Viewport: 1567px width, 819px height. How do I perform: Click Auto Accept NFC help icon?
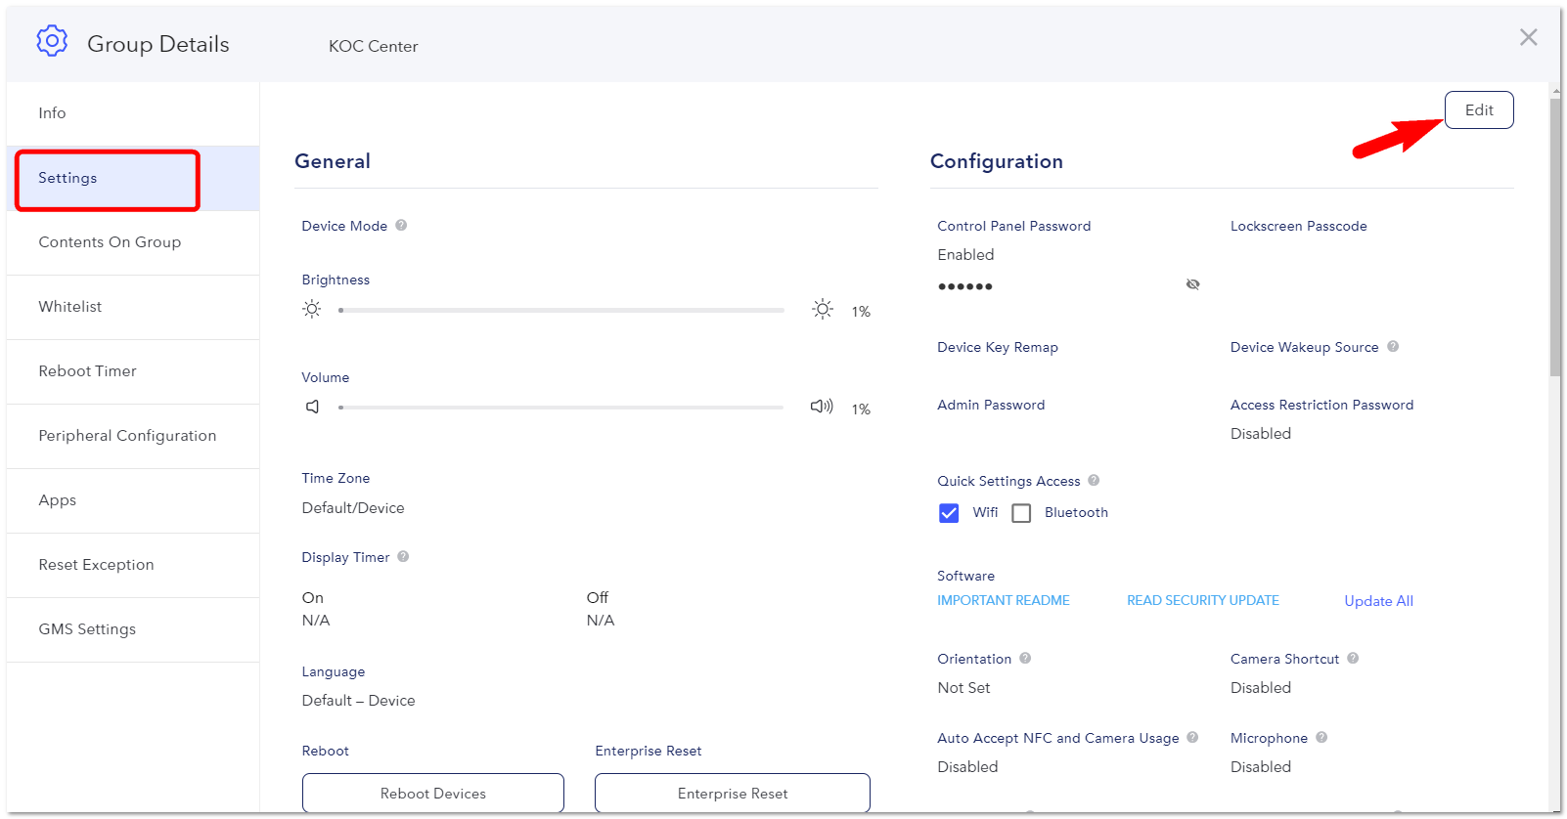click(x=1192, y=737)
